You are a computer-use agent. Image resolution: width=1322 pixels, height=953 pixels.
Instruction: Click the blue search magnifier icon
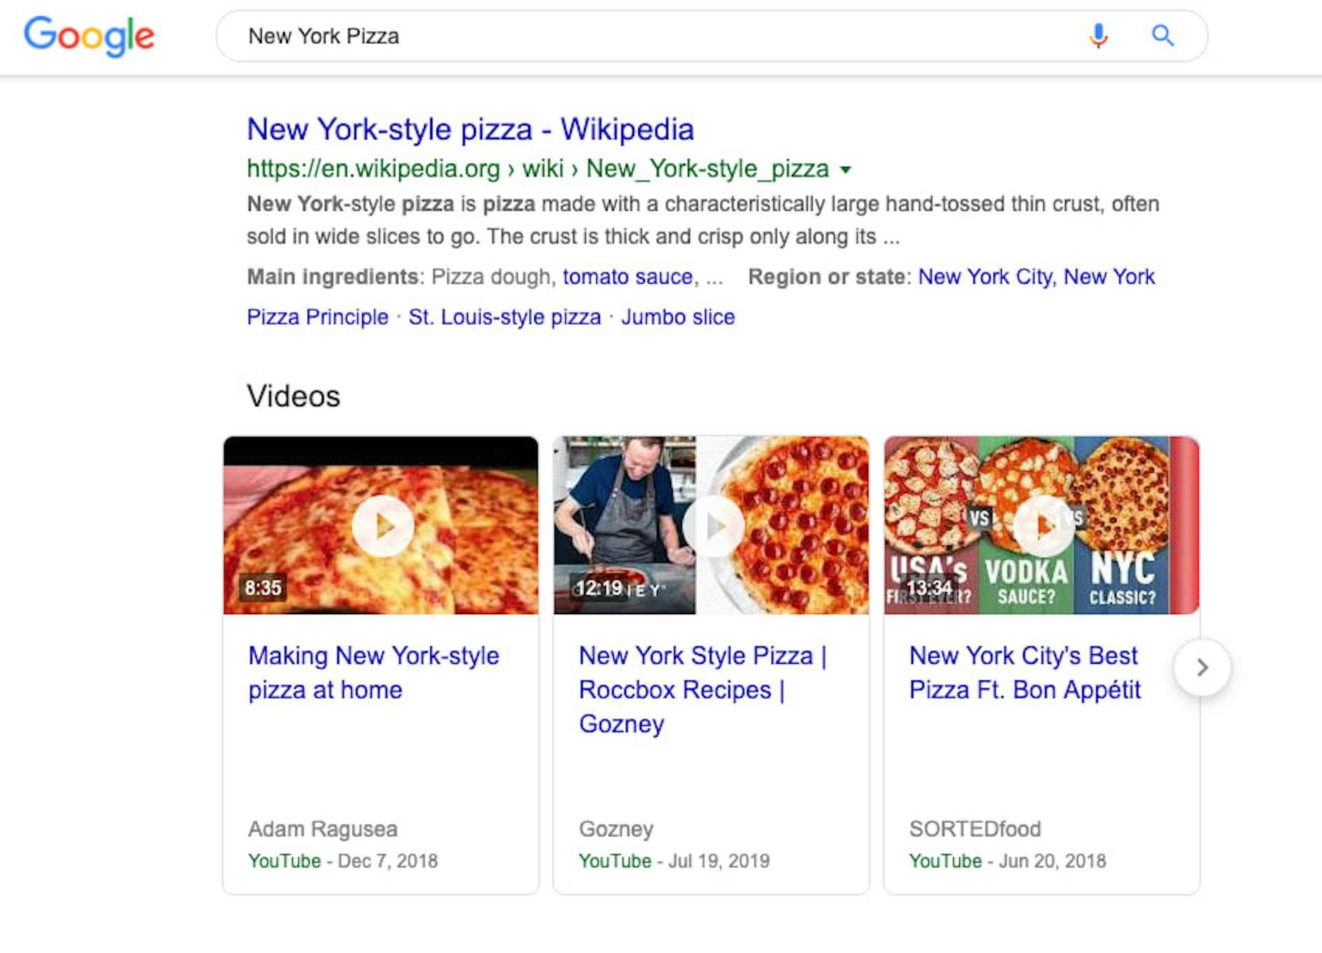(x=1162, y=35)
